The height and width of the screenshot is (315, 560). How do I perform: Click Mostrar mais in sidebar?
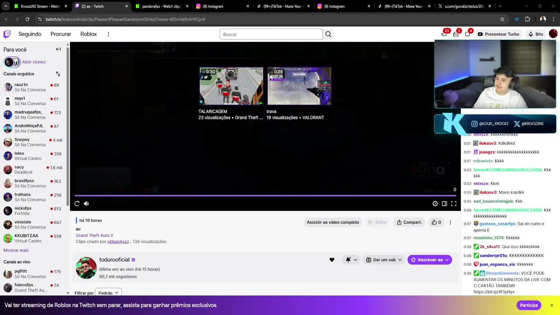pyautogui.click(x=16, y=250)
